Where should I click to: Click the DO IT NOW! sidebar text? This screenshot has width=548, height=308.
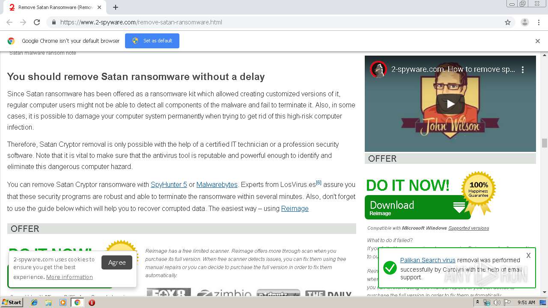point(408,185)
